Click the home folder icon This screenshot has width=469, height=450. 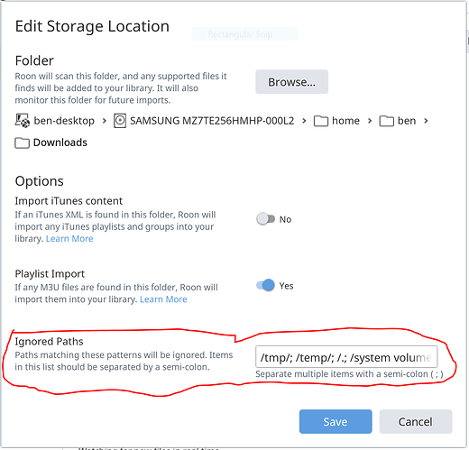coord(321,121)
